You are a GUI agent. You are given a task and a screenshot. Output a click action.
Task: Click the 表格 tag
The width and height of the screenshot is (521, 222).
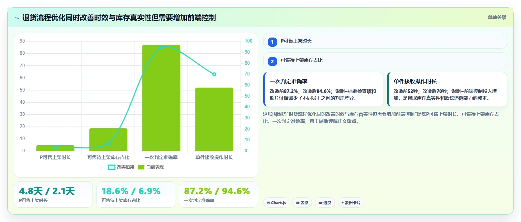(302, 203)
